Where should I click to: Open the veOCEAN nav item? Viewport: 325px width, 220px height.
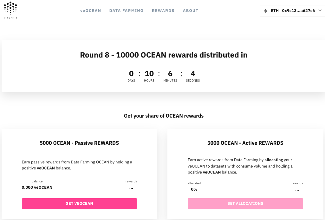[x=91, y=11]
